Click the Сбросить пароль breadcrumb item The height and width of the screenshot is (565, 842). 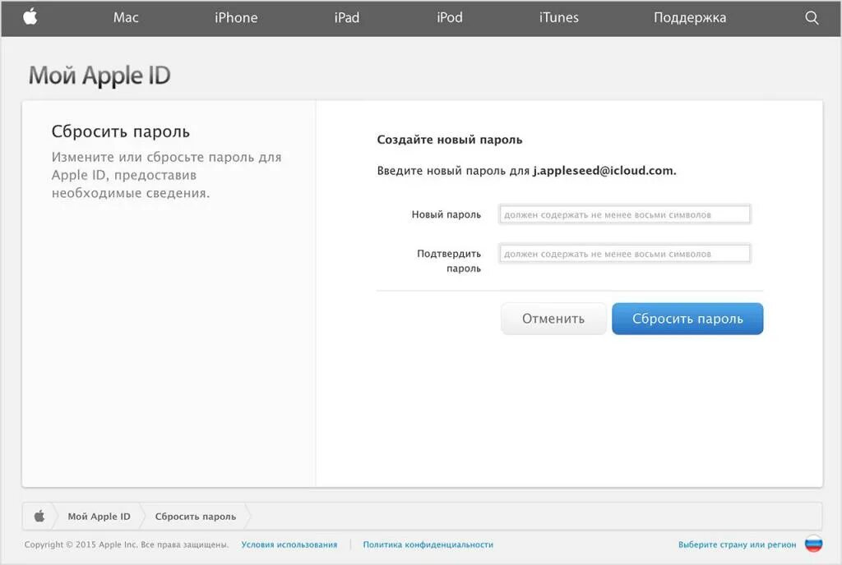196,517
